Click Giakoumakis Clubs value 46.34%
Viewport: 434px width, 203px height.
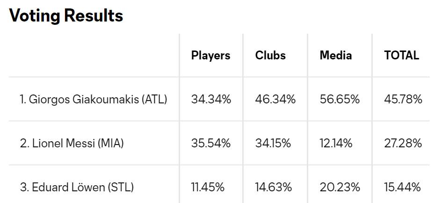coord(275,99)
